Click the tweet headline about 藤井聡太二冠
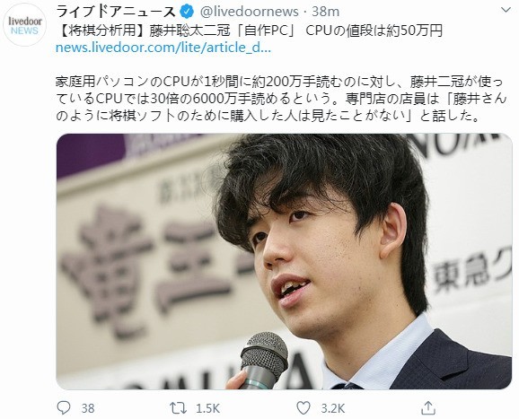Viewport: 519px width, 419px height. (249, 31)
